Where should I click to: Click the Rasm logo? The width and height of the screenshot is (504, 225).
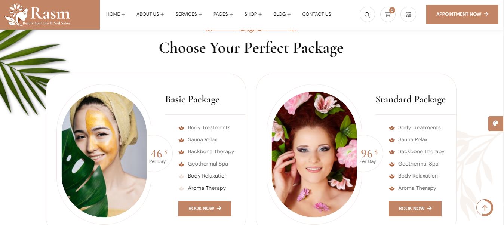point(37,15)
